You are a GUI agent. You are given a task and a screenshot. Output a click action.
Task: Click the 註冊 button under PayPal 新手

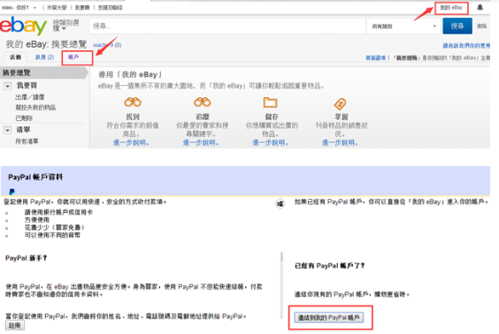click(x=15, y=325)
